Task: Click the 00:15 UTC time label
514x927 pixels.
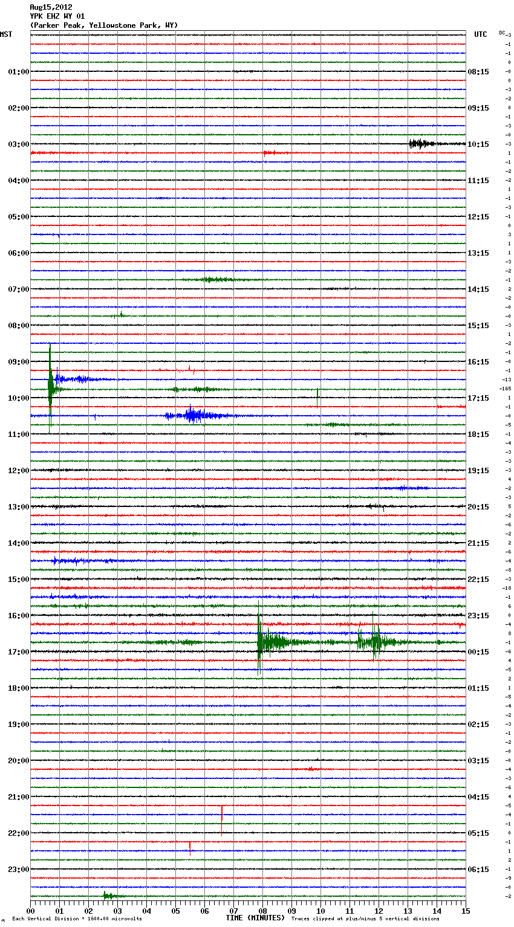Action: coord(478,652)
